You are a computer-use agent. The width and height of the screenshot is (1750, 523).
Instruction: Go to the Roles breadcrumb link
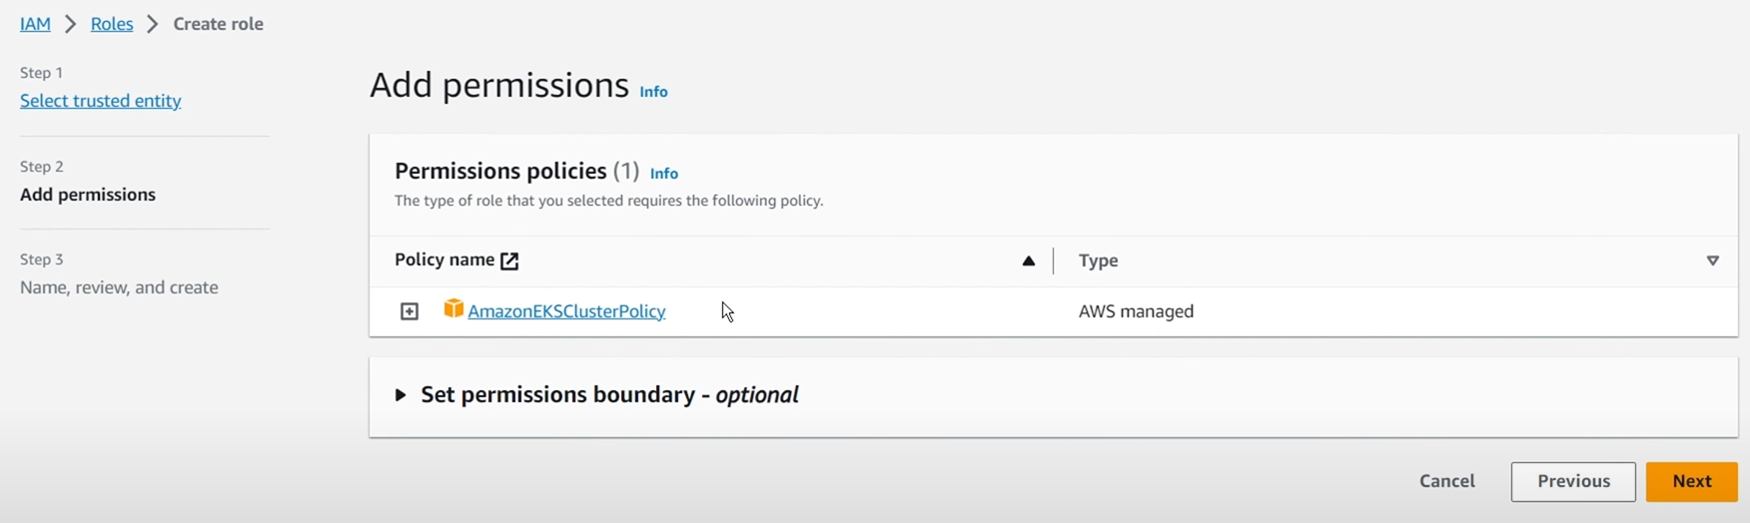click(x=112, y=24)
